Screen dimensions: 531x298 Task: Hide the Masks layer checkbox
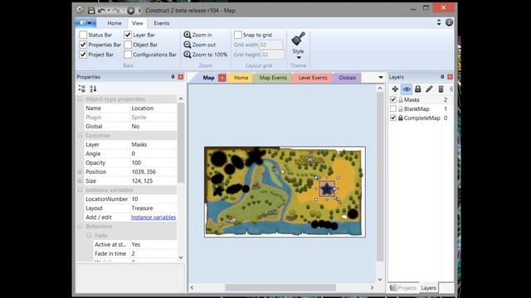point(393,99)
